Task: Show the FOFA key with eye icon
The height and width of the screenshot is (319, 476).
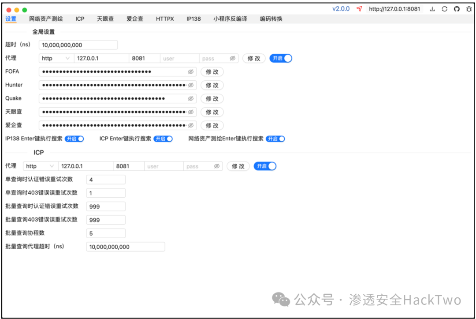Action: pyautogui.click(x=191, y=72)
